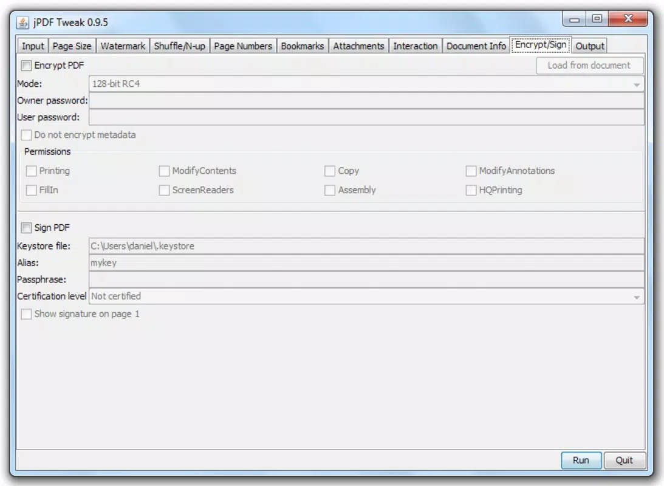664x486 pixels.
Task: Click the Mode: label
Action: tap(30, 84)
